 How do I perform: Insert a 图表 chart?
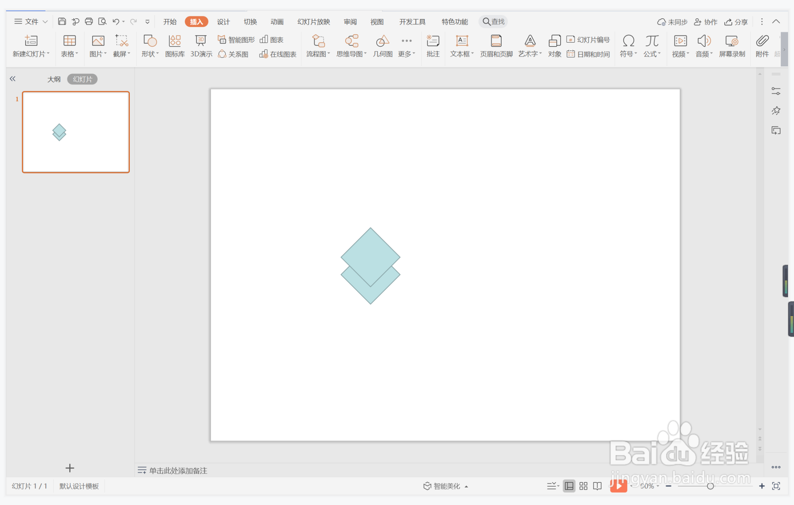[x=272, y=40]
